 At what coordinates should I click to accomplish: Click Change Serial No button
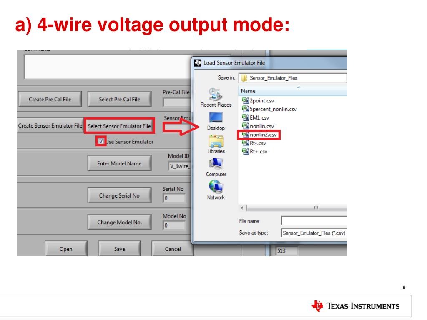(119, 195)
